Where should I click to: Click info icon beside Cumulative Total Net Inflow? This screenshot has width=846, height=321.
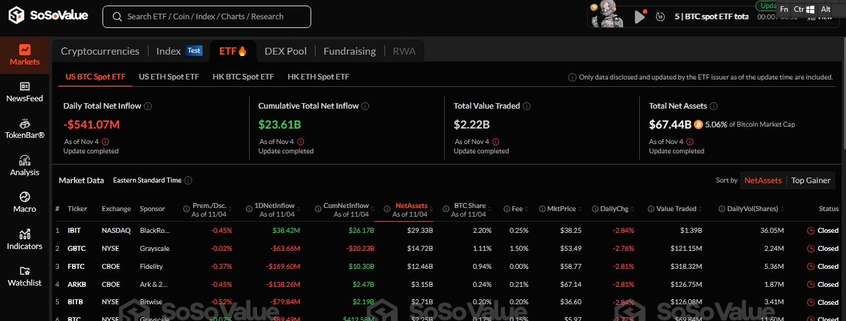pyautogui.click(x=365, y=106)
